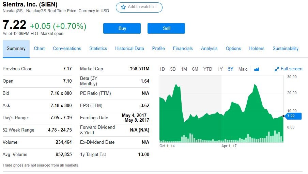Click the 1y Target Est value 13.00

pos(143,154)
